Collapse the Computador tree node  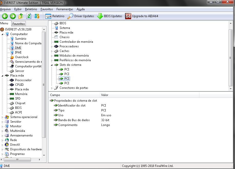click(3, 34)
